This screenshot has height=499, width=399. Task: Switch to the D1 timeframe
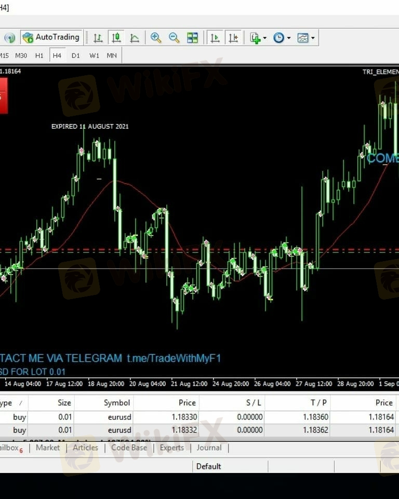click(x=76, y=55)
